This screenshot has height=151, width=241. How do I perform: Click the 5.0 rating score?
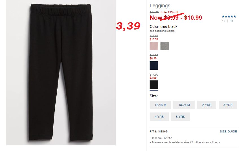pyautogui.click(x=224, y=21)
